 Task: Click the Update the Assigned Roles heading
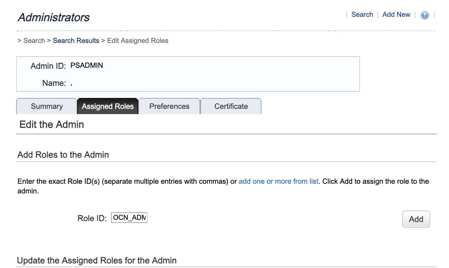[x=97, y=260]
